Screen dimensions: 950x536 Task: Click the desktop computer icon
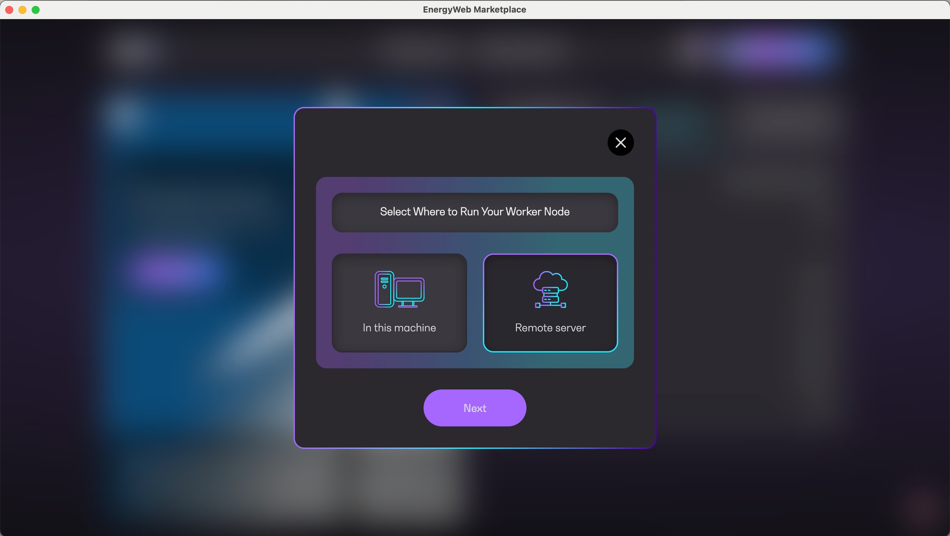(x=399, y=289)
